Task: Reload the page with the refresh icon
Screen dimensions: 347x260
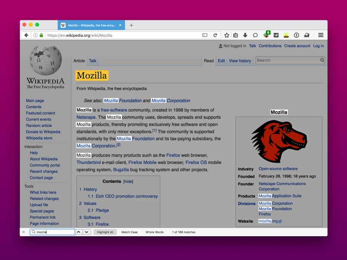Action: coord(215,35)
